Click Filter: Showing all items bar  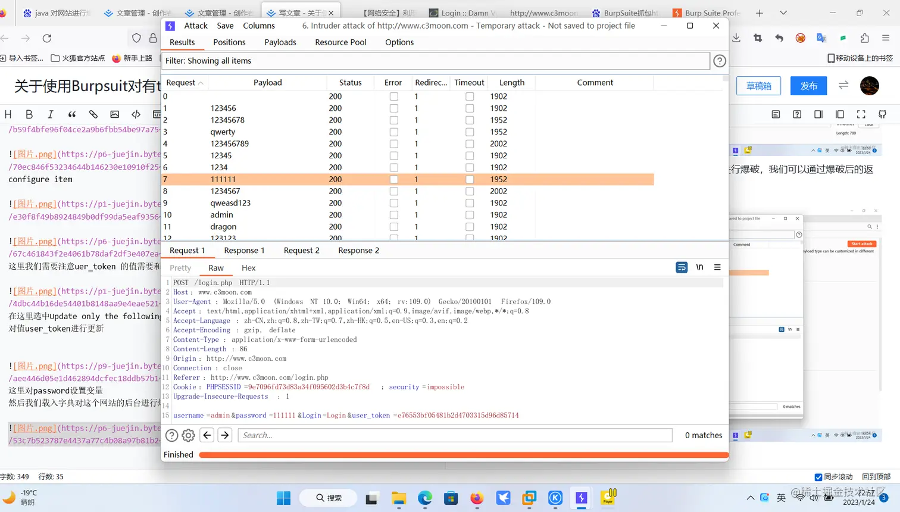[x=436, y=61]
